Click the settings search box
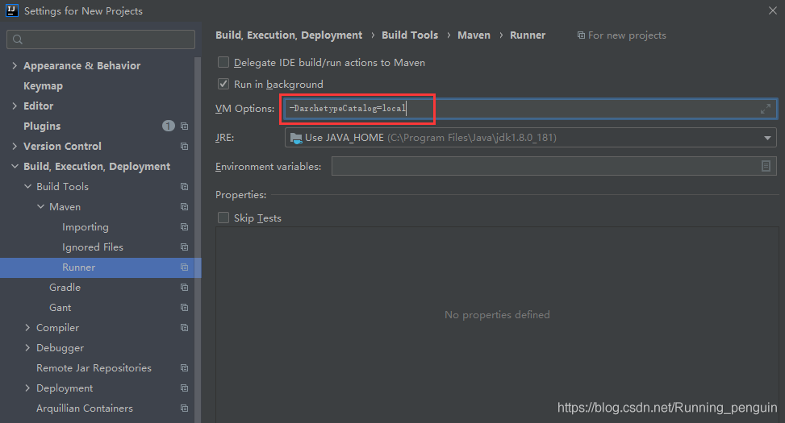 tap(105, 39)
